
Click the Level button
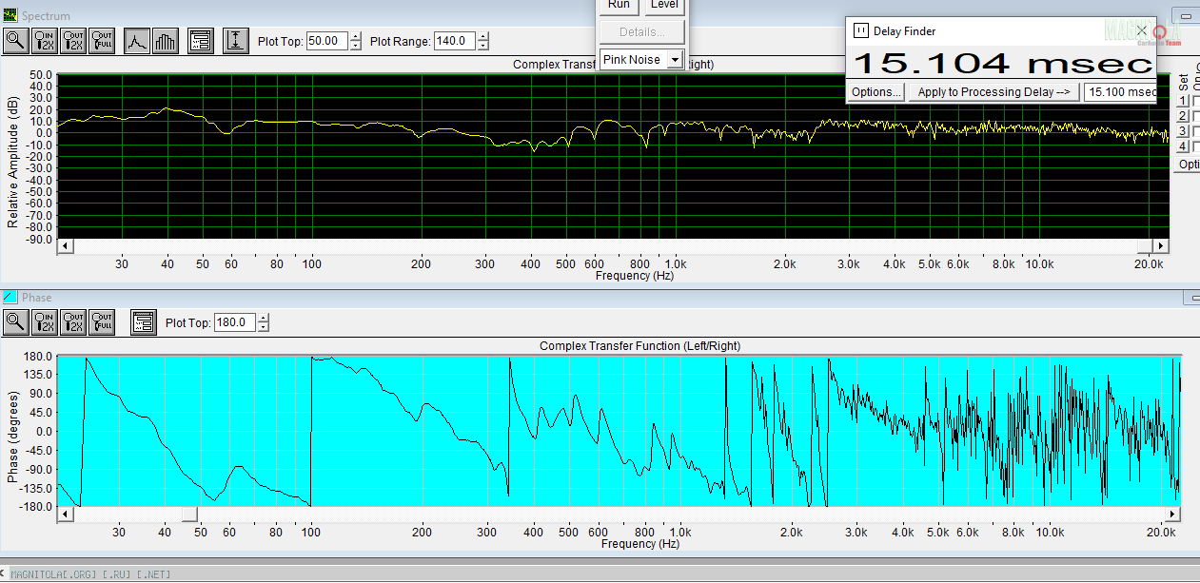click(664, 6)
